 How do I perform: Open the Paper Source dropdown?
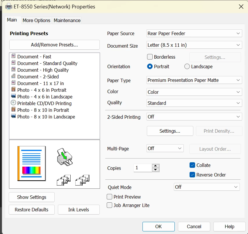[194, 33]
